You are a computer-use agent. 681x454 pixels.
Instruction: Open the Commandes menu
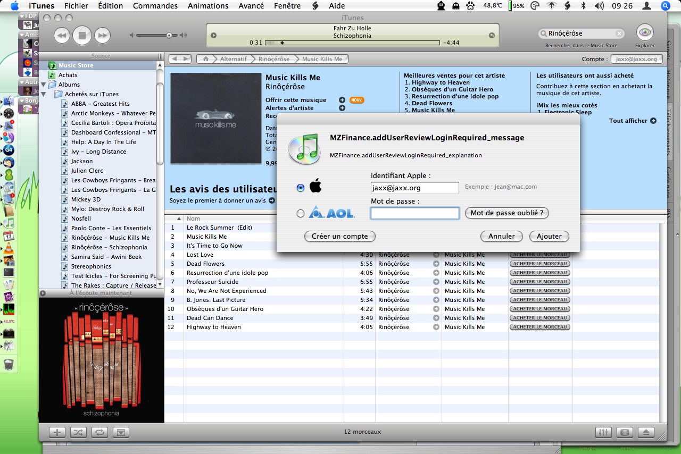click(x=155, y=6)
